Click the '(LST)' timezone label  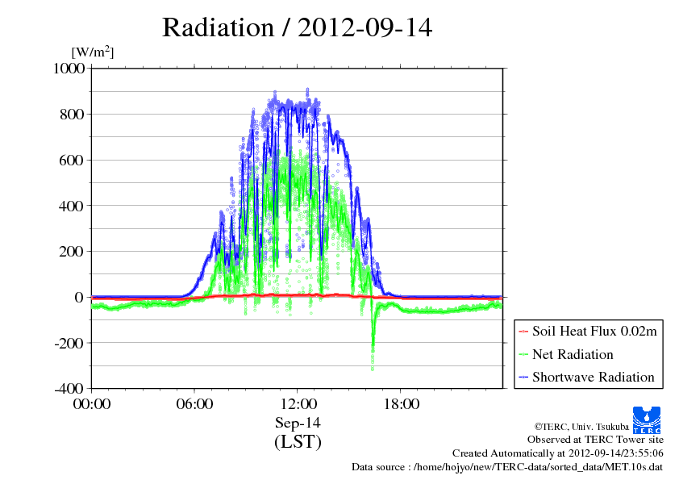coord(298,442)
